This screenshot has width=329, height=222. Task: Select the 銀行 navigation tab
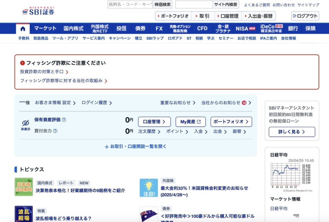point(293,29)
